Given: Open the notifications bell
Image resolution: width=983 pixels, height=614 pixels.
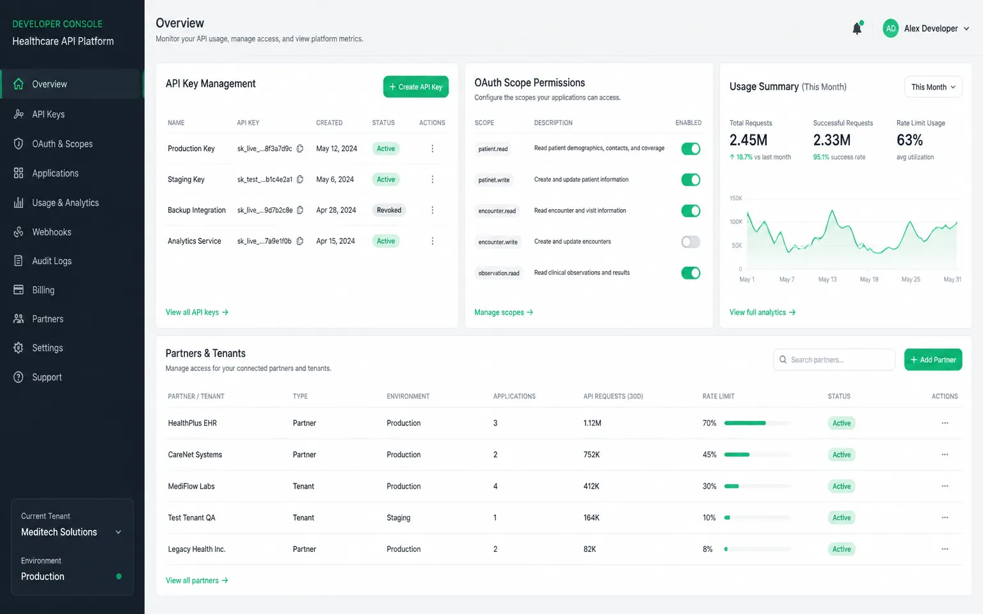Looking at the screenshot, I should (x=857, y=28).
